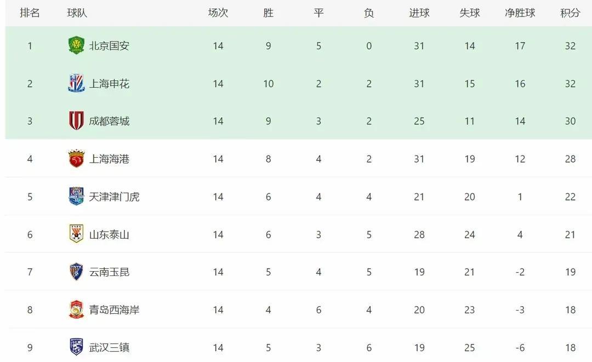This screenshot has height=362, width=592.
Task: Sort by 净胜球 column header
Action: tap(520, 13)
